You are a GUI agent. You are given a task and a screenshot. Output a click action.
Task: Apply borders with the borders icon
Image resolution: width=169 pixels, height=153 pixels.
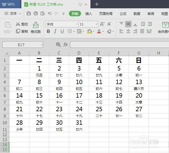click(70, 31)
